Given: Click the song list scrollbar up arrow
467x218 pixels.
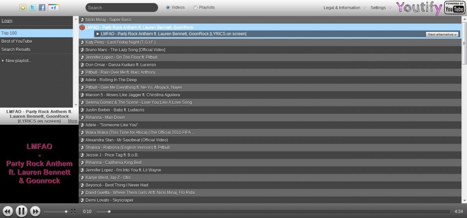Looking at the screenshot, I should (x=464, y=18).
